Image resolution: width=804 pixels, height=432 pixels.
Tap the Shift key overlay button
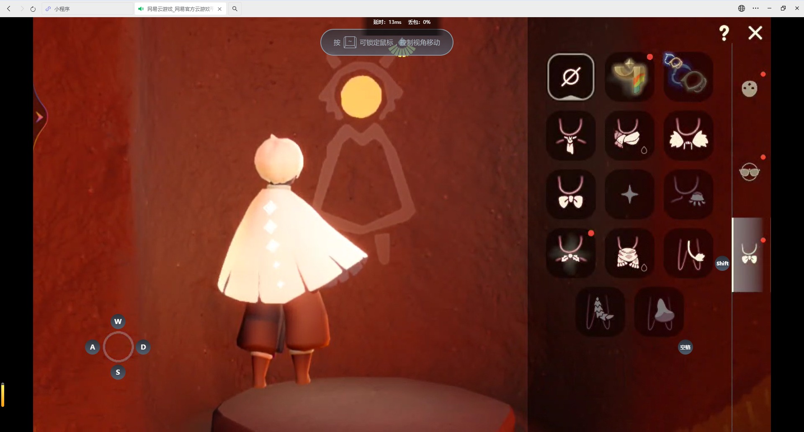pyautogui.click(x=722, y=263)
